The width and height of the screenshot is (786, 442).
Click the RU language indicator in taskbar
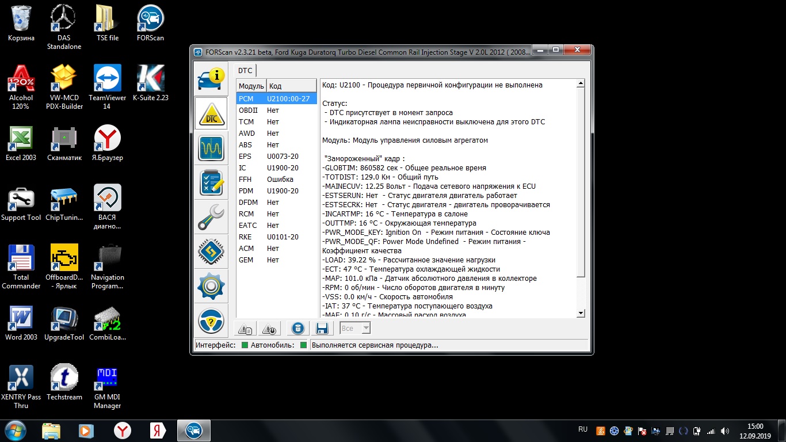[583, 430]
